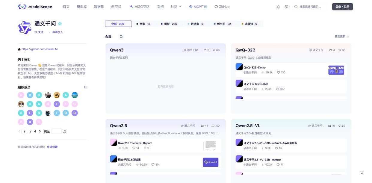The height and width of the screenshot is (183, 372).
Task: Select the 数据集 5 tab
Action: point(196,24)
